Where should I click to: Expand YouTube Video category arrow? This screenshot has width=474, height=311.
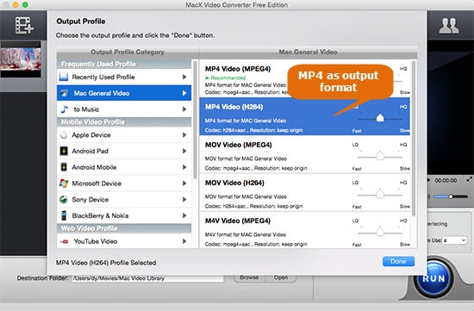coord(184,241)
